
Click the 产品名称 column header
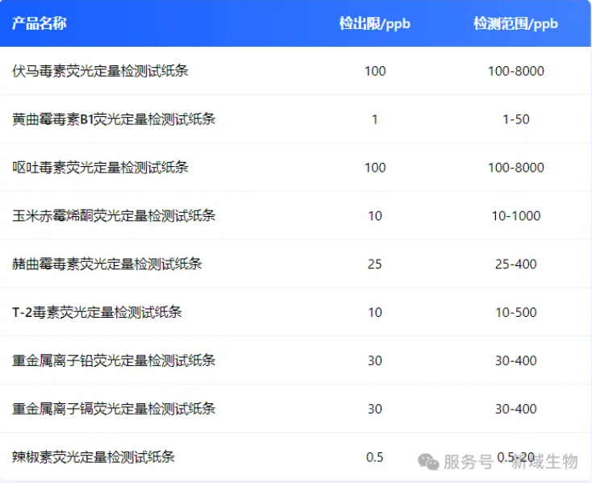[x=39, y=23]
